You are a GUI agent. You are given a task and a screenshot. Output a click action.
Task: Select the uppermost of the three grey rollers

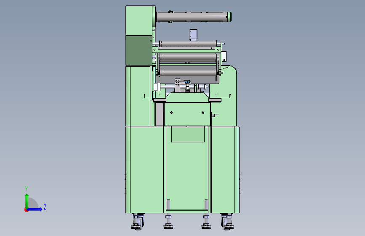pyautogui.click(x=188, y=44)
